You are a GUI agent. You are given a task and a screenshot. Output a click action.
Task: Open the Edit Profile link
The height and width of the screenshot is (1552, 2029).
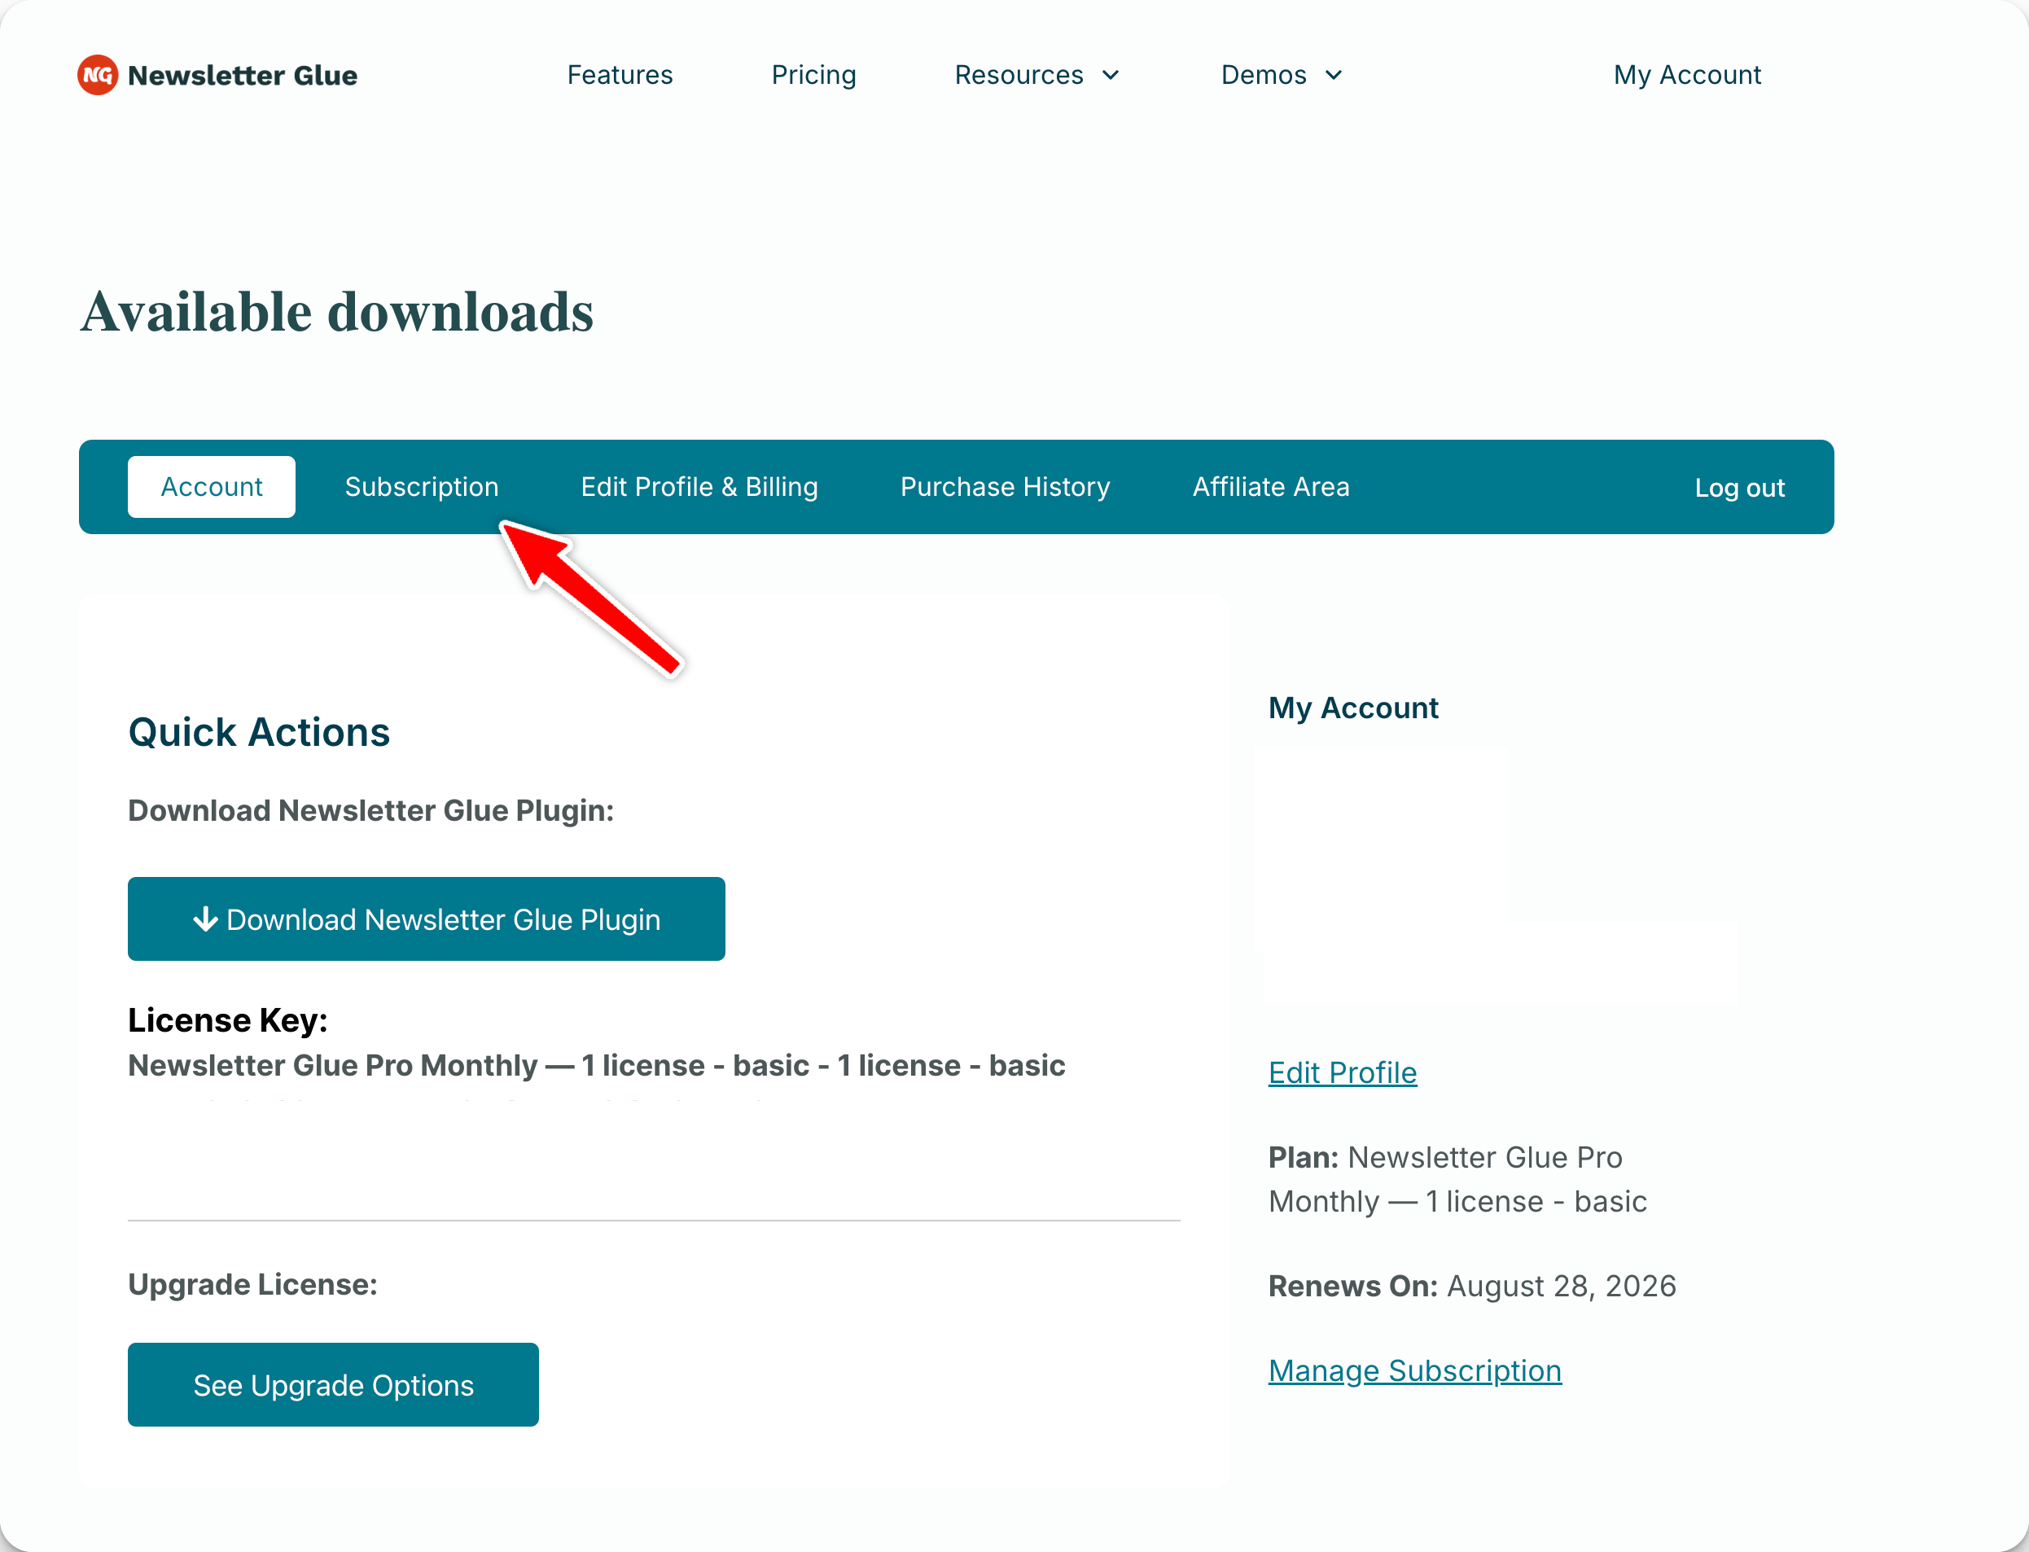coord(1342,1072)
